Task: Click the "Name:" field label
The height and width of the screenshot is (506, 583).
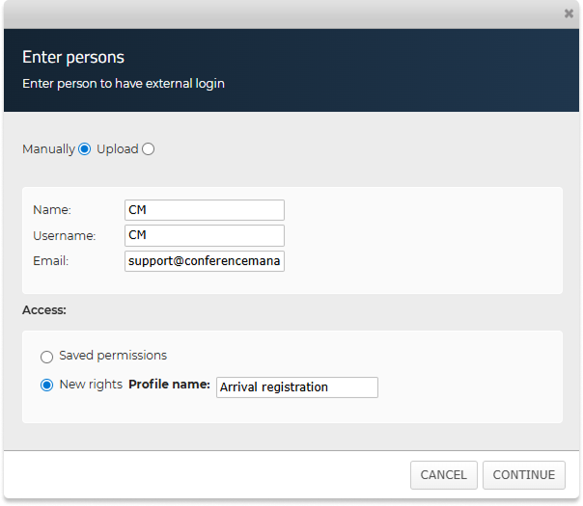Action: point(52,210)
